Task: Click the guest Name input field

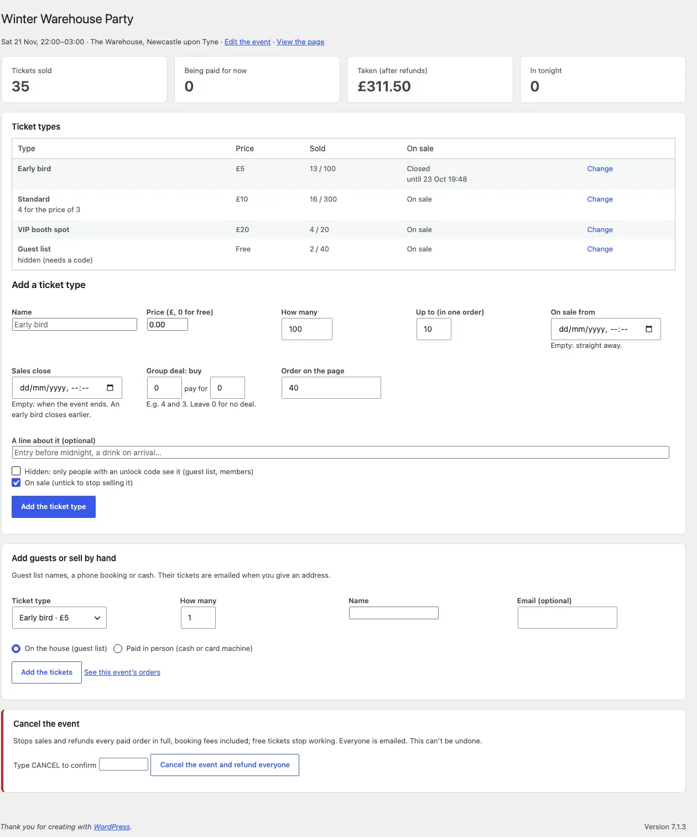Action: point(393,613)
